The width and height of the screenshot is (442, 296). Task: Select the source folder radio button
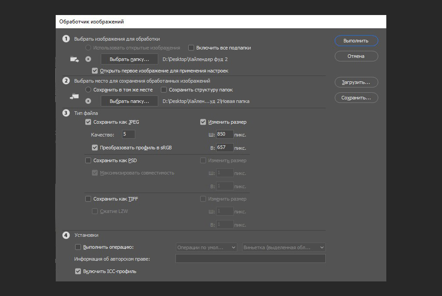88,59
